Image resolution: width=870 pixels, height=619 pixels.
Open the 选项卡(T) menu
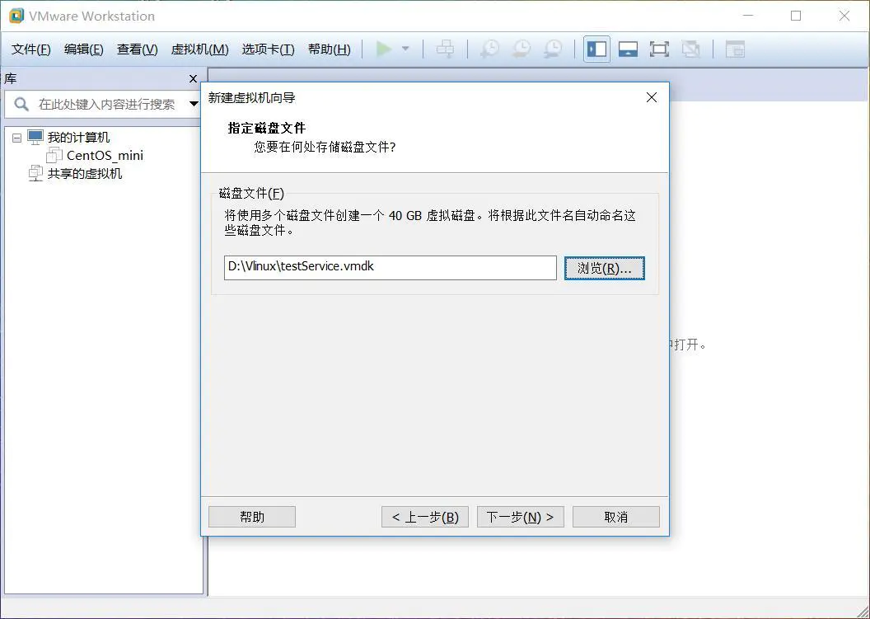click(268, 49)
